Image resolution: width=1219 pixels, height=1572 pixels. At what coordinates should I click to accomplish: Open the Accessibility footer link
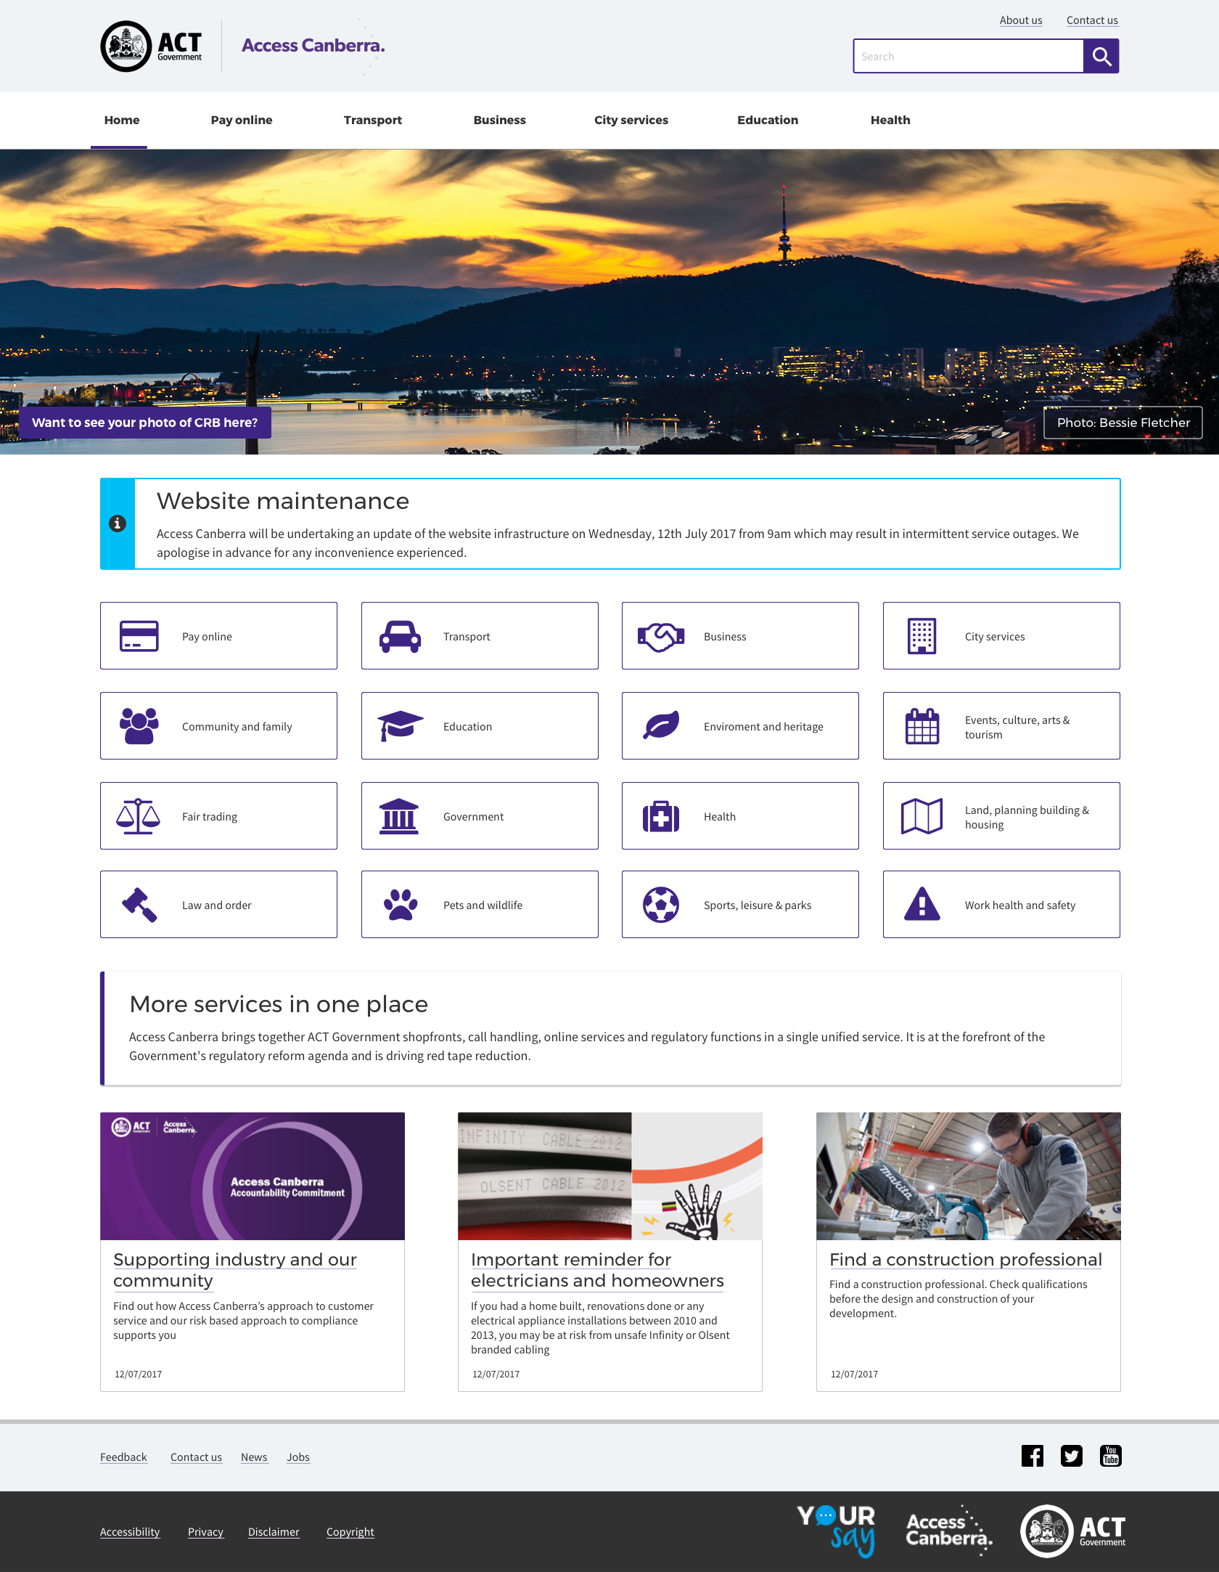pos(130,1532)
